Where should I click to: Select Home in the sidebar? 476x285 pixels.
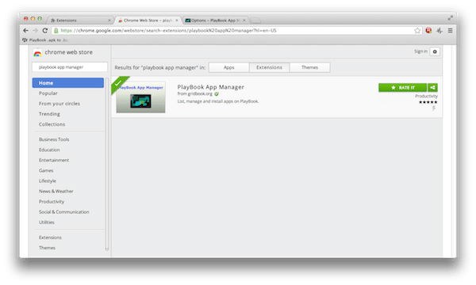point(68,83)
